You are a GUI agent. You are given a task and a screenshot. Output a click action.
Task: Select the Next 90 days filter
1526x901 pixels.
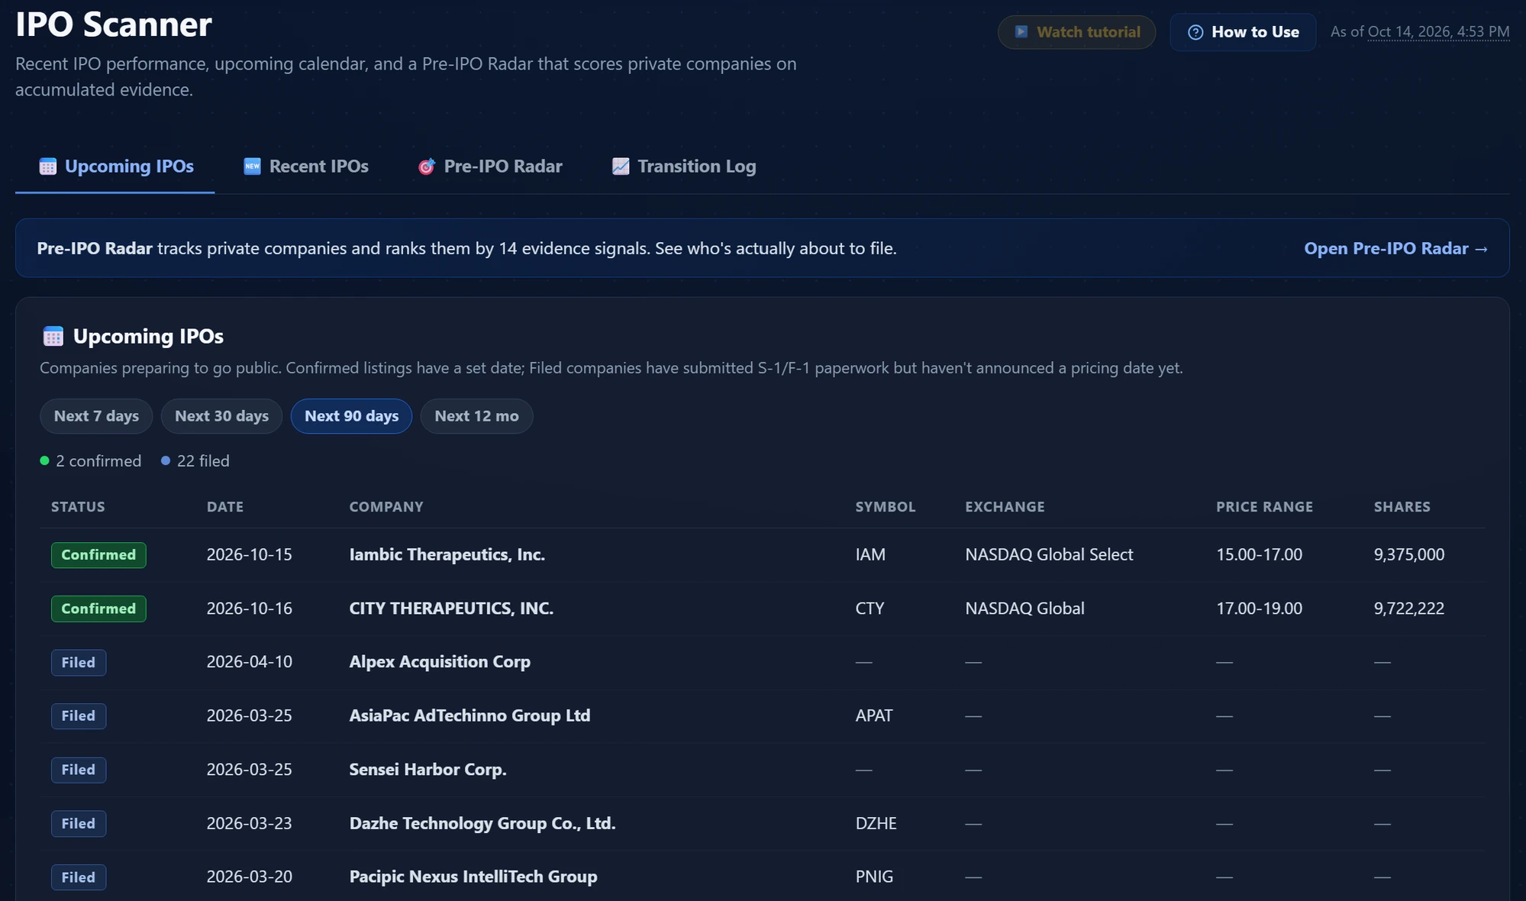point(351,416)
